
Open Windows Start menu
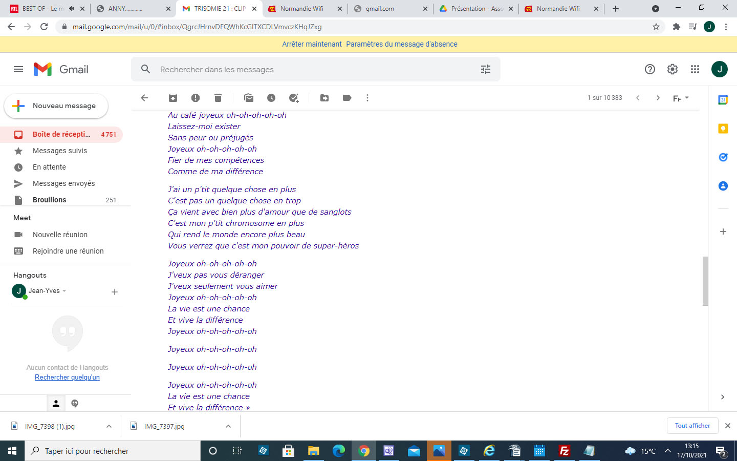click(12, 451)
